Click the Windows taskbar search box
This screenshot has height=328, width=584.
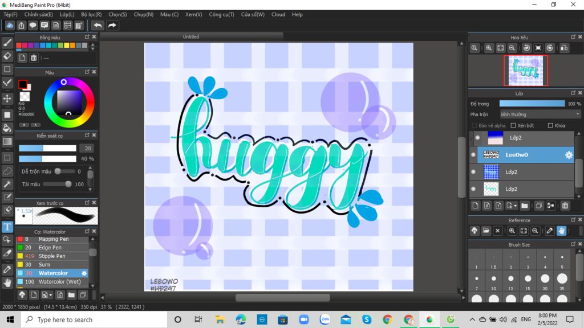pyautogui.click(x=94, y=319)
